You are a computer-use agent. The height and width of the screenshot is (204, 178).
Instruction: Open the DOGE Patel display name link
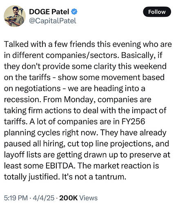(49, 12)
